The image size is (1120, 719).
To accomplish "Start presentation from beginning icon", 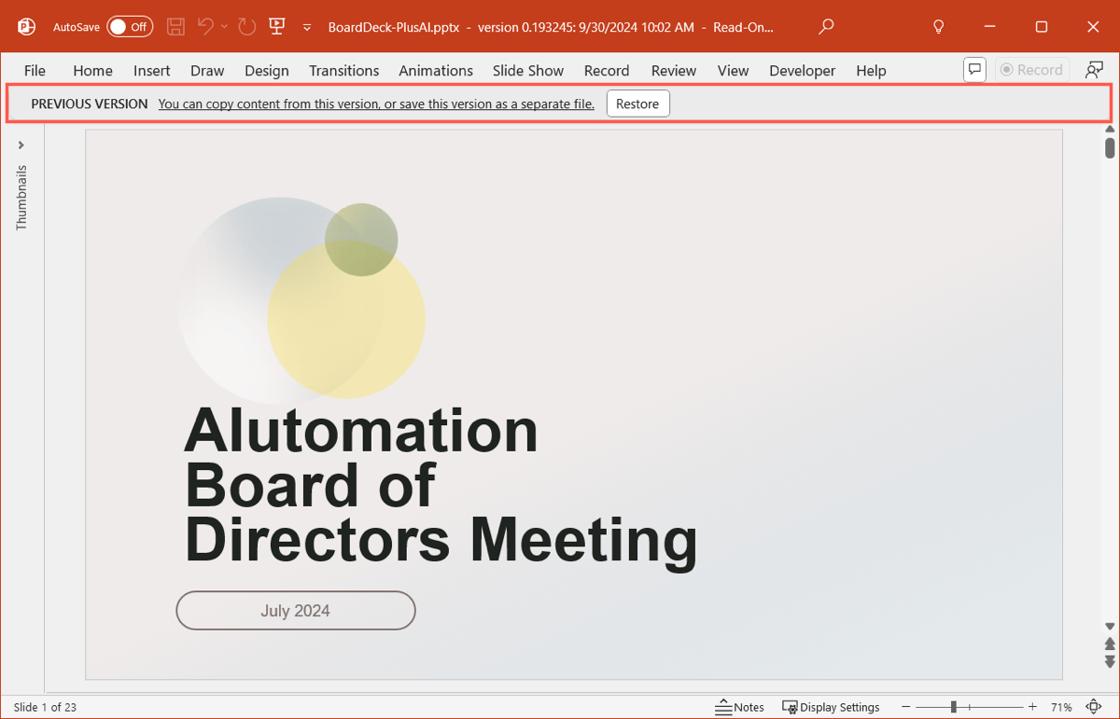I will coord(276,27).
